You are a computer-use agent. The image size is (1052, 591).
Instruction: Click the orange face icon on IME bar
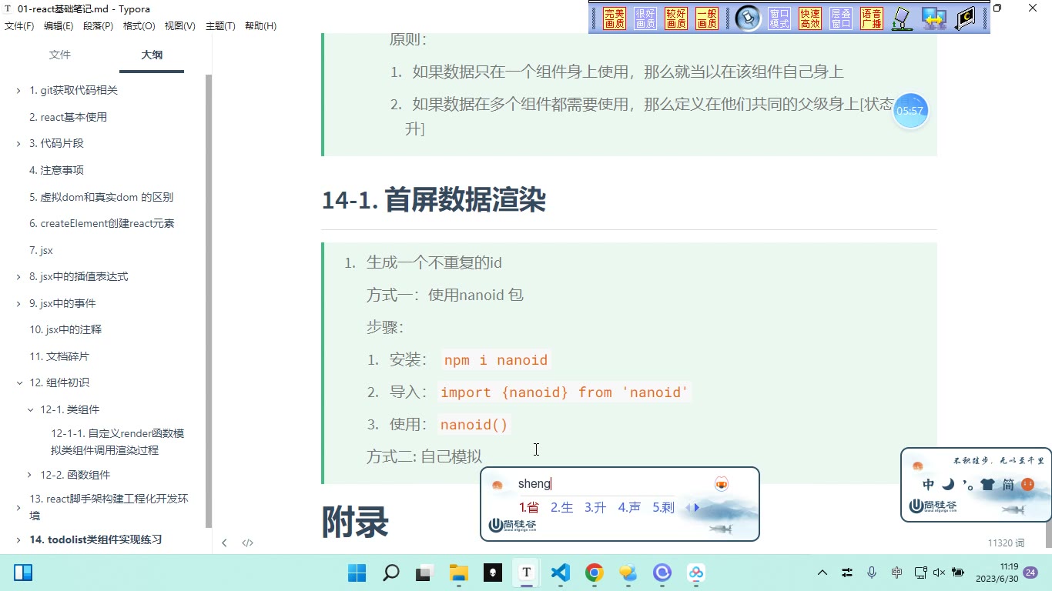point(1027,484)
